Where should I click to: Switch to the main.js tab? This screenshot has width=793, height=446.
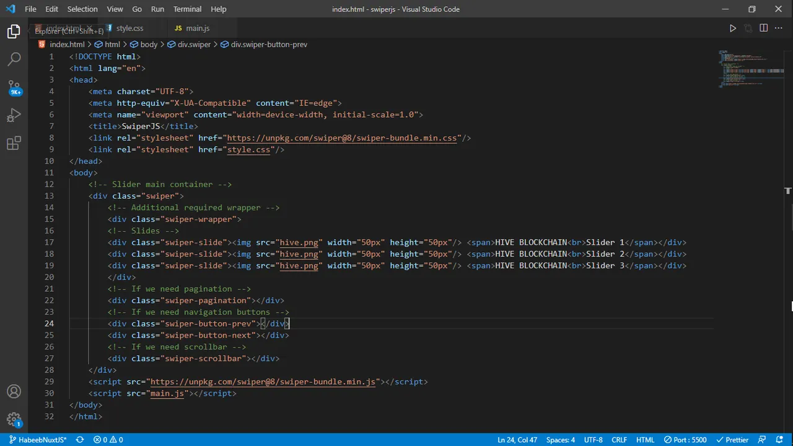point(198,28)
